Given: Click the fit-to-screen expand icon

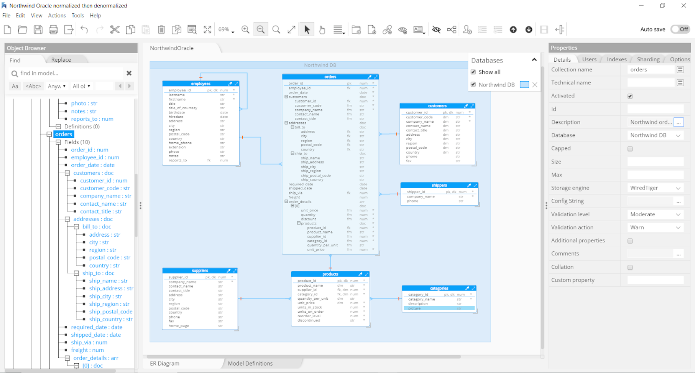Looking at the screenshot, I should (x=207, y=29).
